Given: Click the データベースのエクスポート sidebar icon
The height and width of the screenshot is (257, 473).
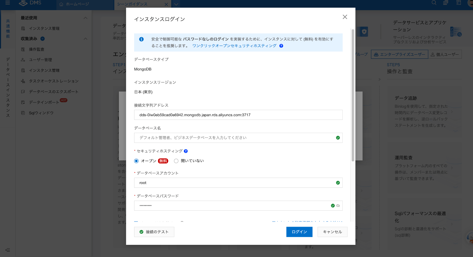Looking at the screenshot, I should pos(23,92).
